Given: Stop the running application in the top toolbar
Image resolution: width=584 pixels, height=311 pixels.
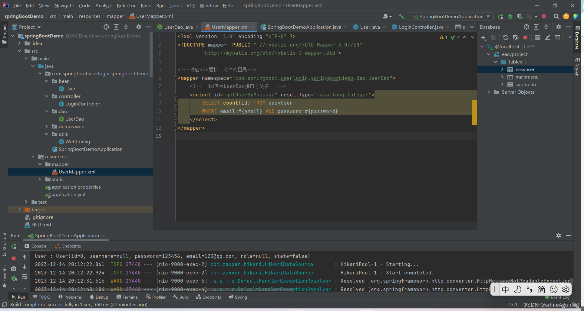Looking at the screenshot, I should click(x=544, y=16).
